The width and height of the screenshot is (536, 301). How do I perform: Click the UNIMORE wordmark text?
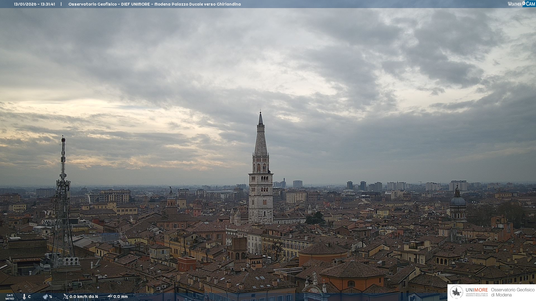(477, 290)
